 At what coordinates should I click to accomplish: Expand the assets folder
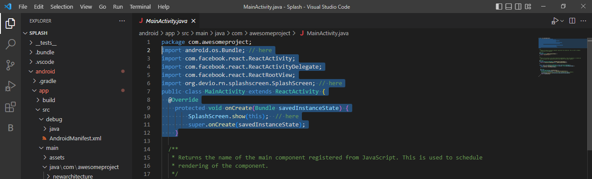click(x=76, y=157)
